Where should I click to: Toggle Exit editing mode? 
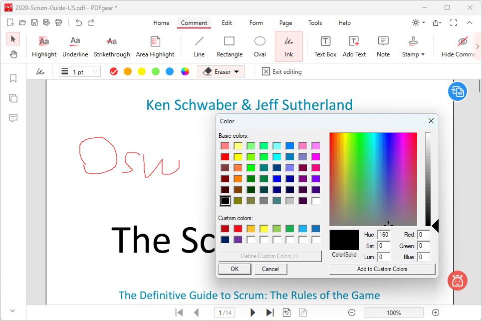pos(282,72)
